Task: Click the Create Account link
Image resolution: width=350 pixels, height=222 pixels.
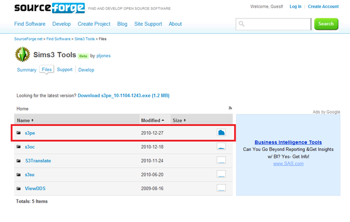Action: 323,6
